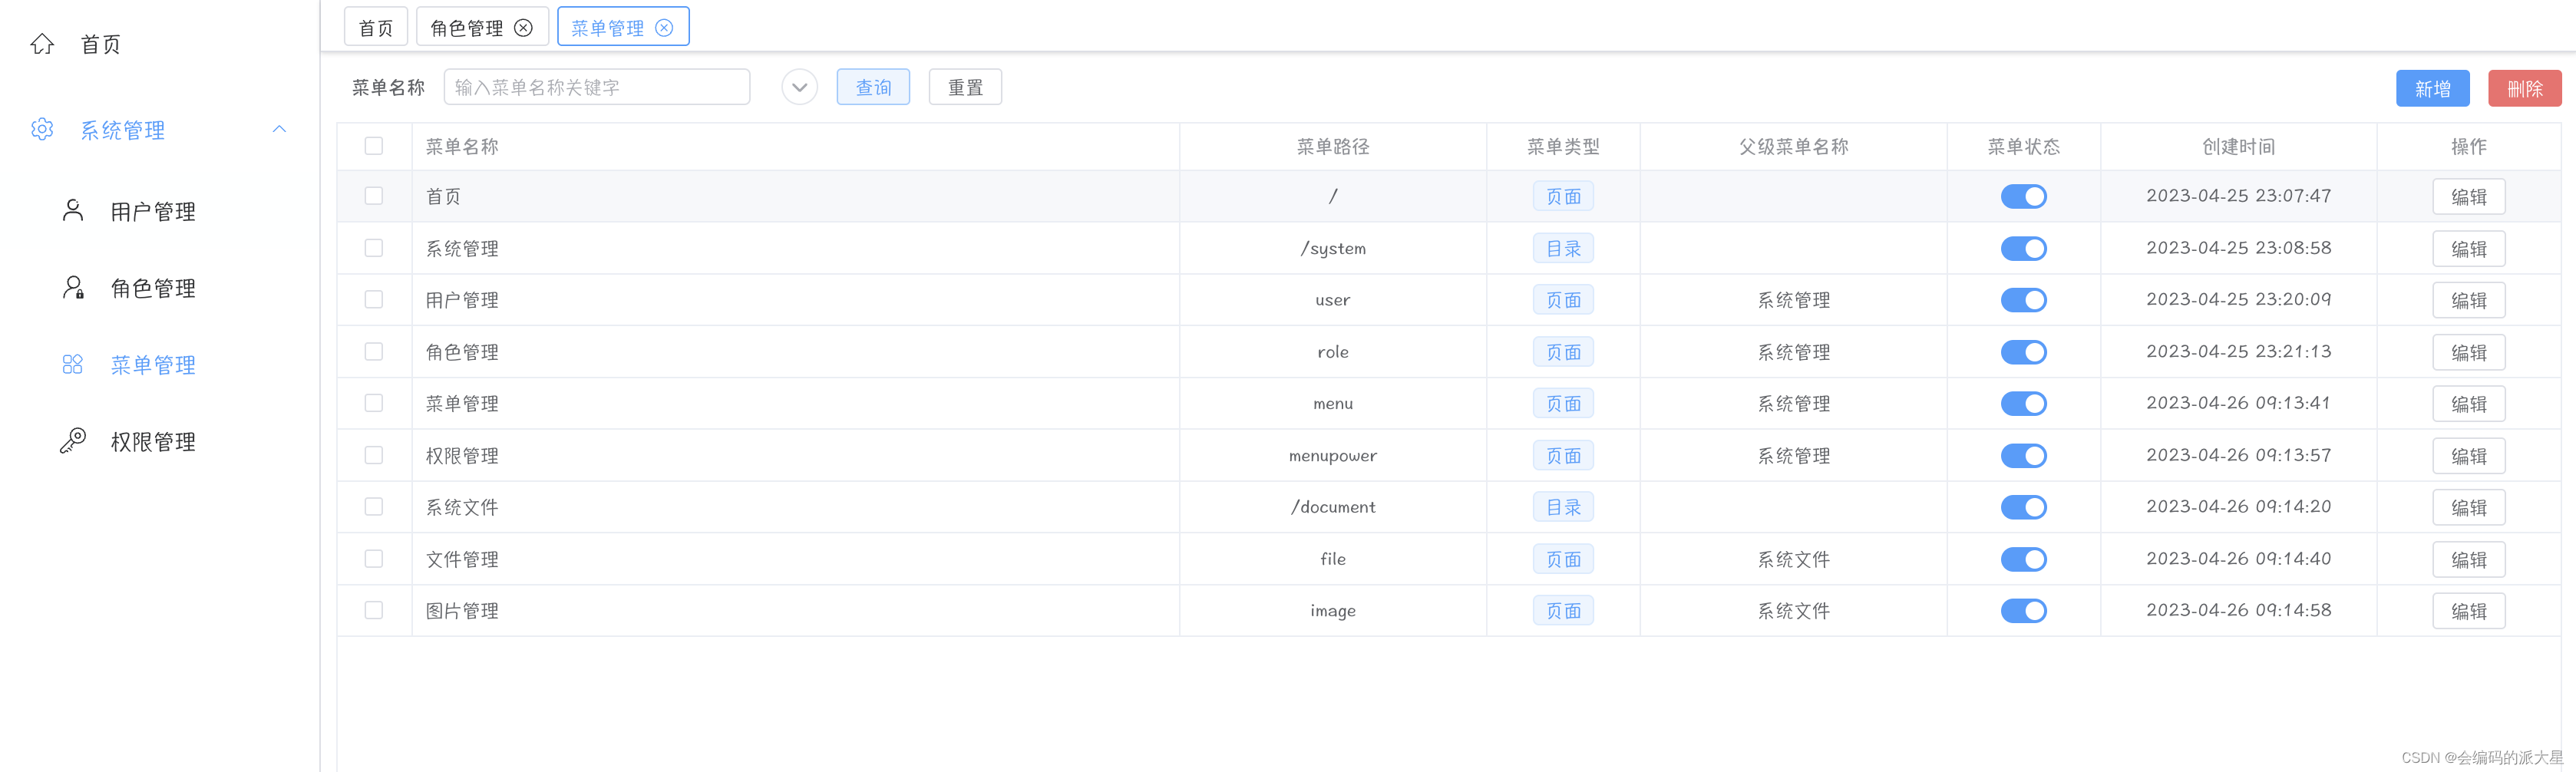Screen dimensions: 2576x772
Task: Open 菜单管理 in the sidebar
Action: pyautogui.click(x=153, y=365)
